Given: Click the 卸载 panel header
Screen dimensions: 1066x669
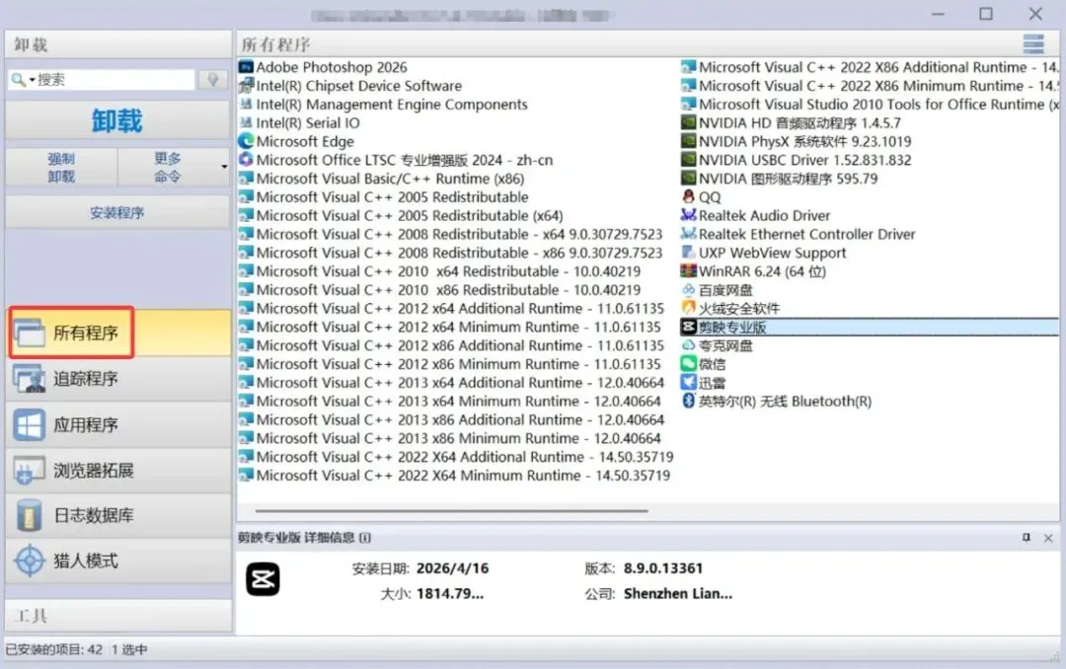Looking at the screenshot, I should pyautogui.click(x=118, y=44).
